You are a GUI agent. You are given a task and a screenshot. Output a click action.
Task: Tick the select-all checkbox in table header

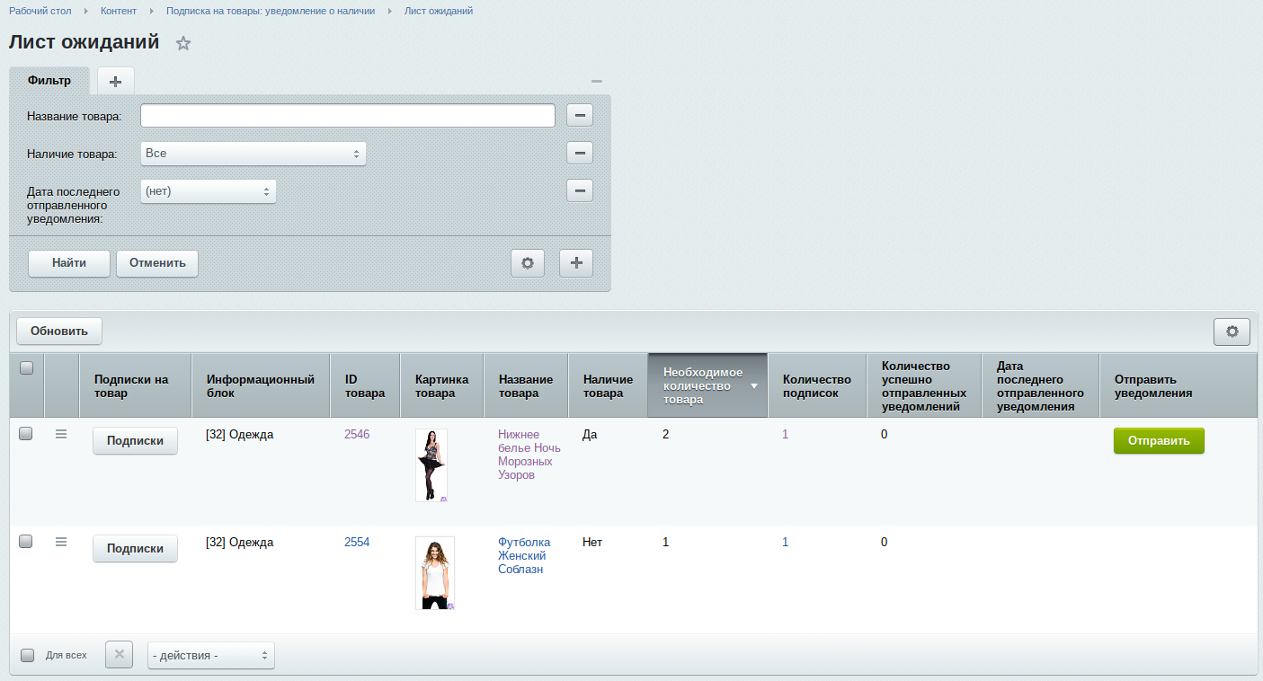point(26,367)
